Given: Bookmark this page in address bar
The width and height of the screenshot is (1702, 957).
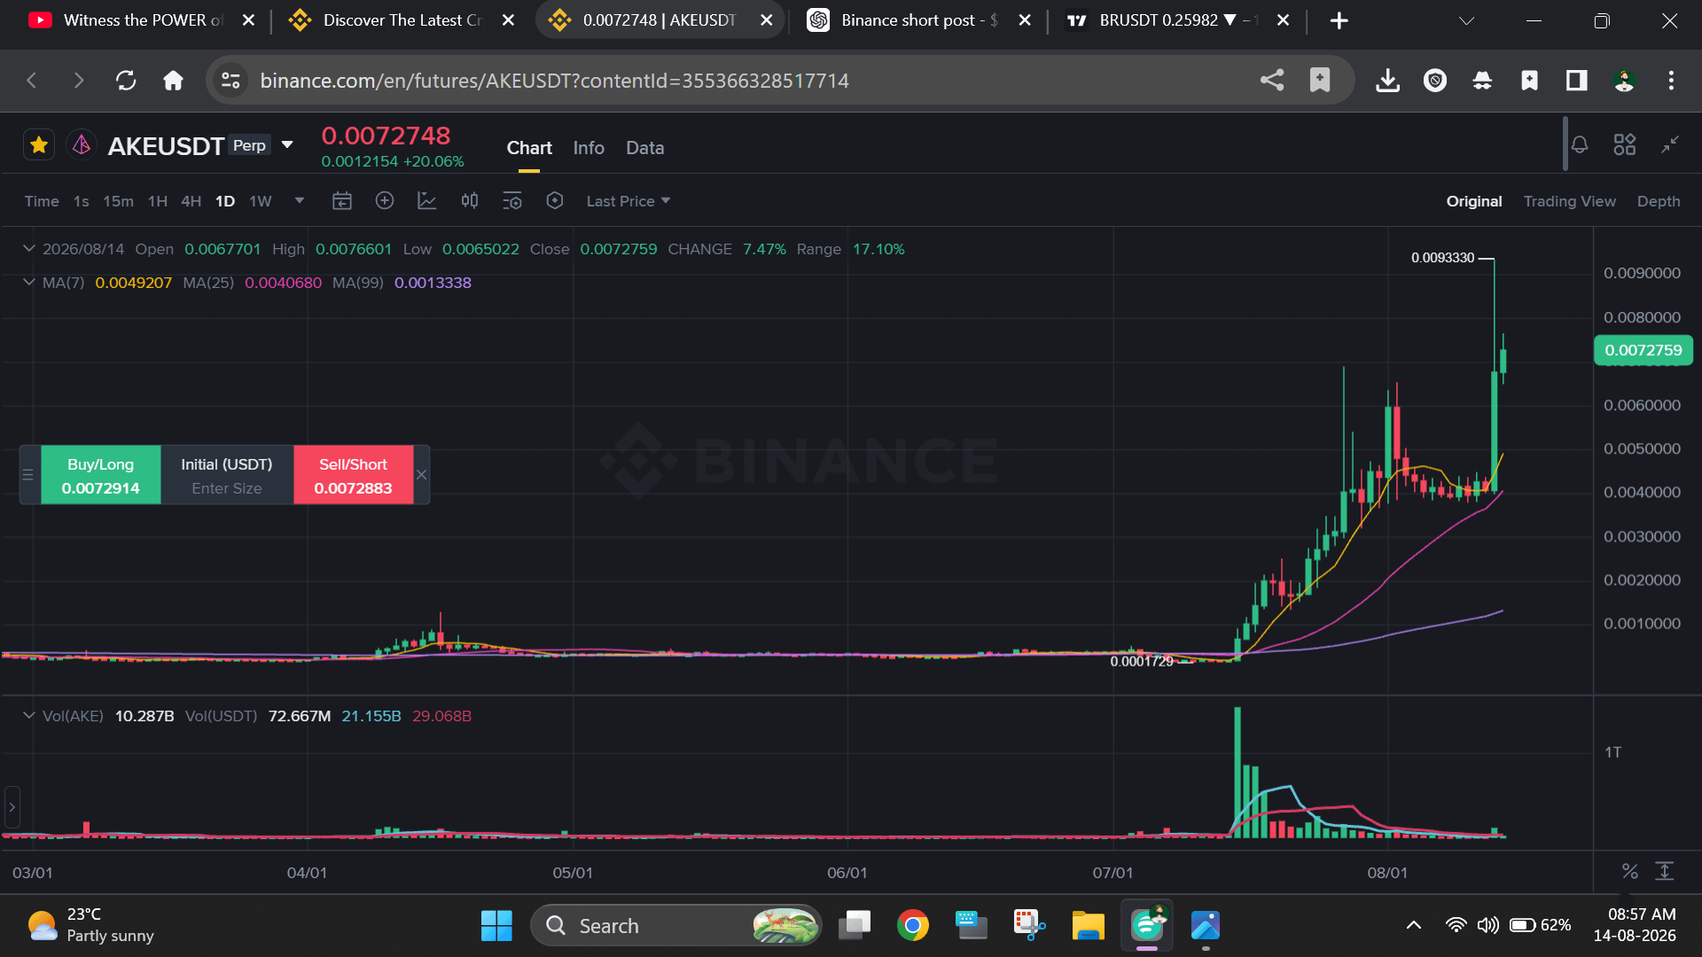Looking at the screenshot, I should pos(1320,81).
